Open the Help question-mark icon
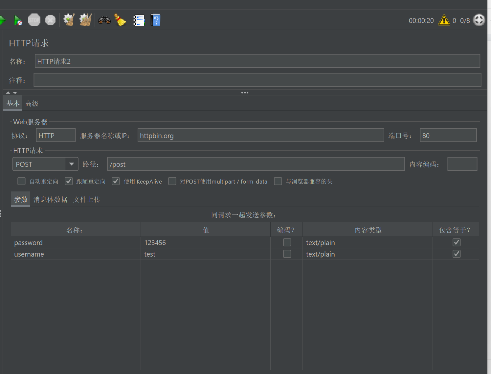 click(156, 20)
